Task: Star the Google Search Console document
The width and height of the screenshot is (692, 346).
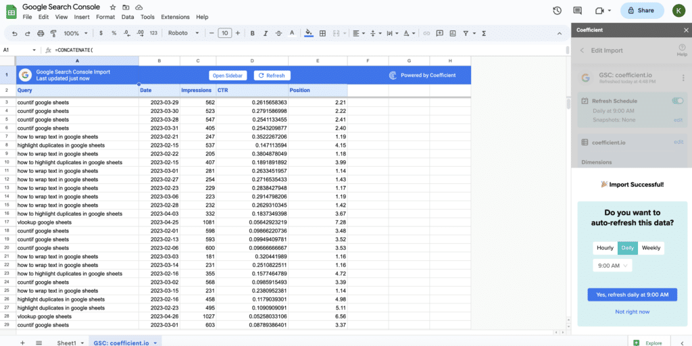Action: [113, 7]
